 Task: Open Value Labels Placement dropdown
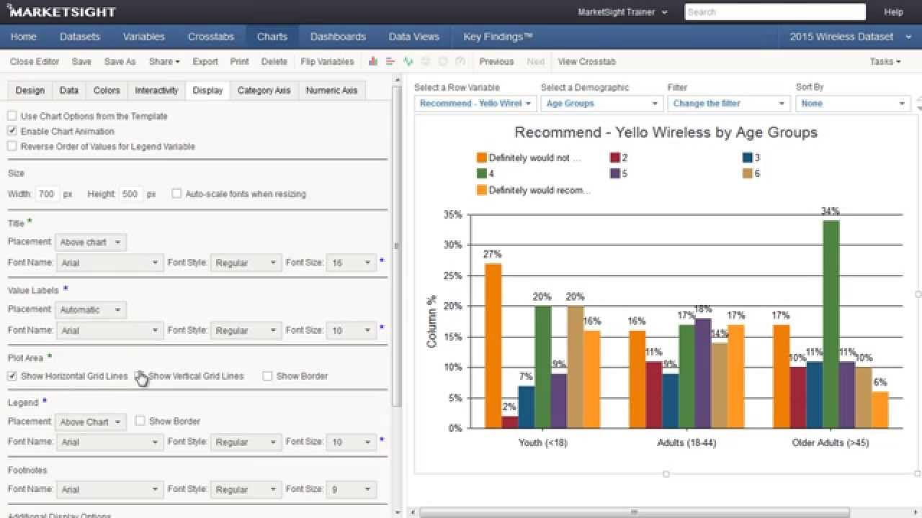tap(91, 310)
